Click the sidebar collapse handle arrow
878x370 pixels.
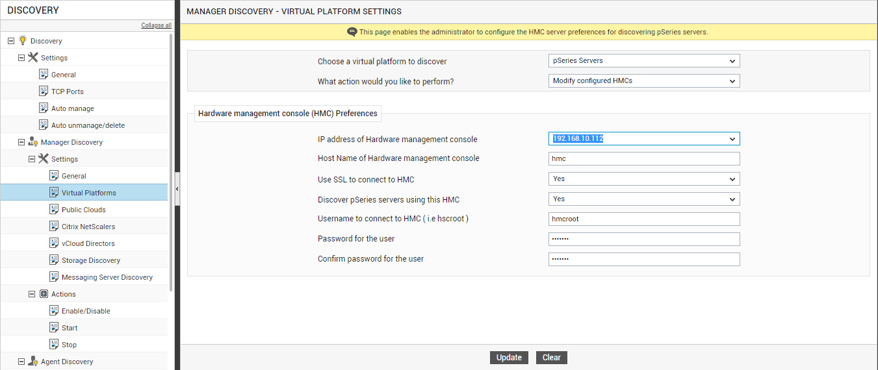[177, 188]
